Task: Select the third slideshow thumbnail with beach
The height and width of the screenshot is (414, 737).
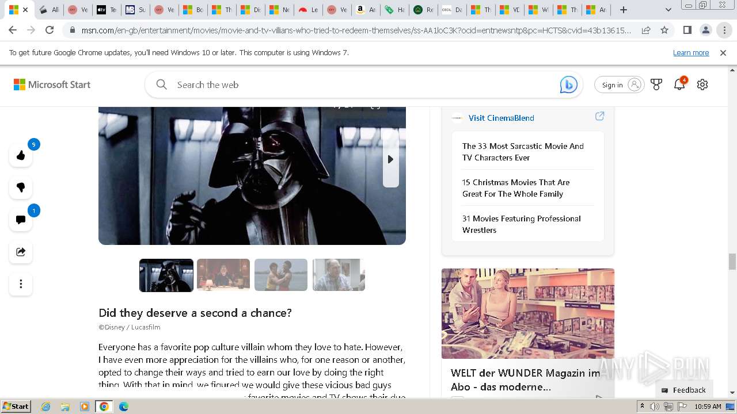Action: point(281,275)
